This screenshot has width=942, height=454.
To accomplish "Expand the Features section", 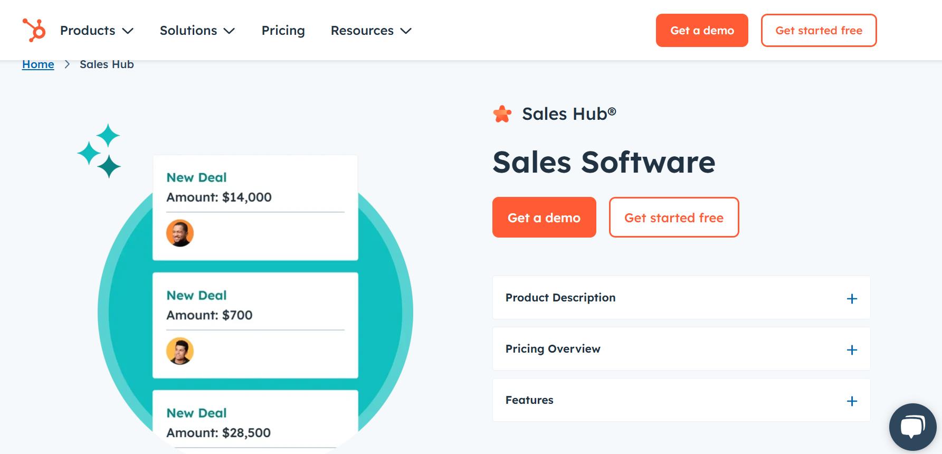I will [x=851, y=401].
